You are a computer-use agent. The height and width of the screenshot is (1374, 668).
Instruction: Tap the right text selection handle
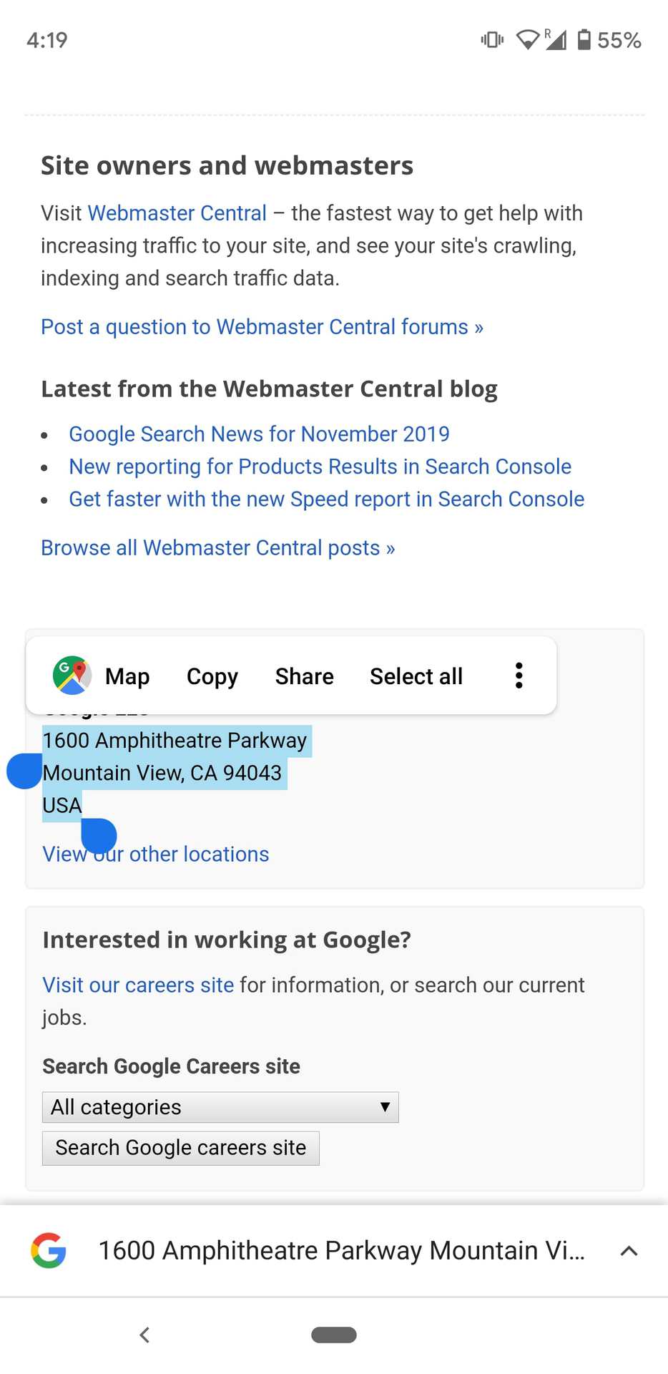coord(99,836)
